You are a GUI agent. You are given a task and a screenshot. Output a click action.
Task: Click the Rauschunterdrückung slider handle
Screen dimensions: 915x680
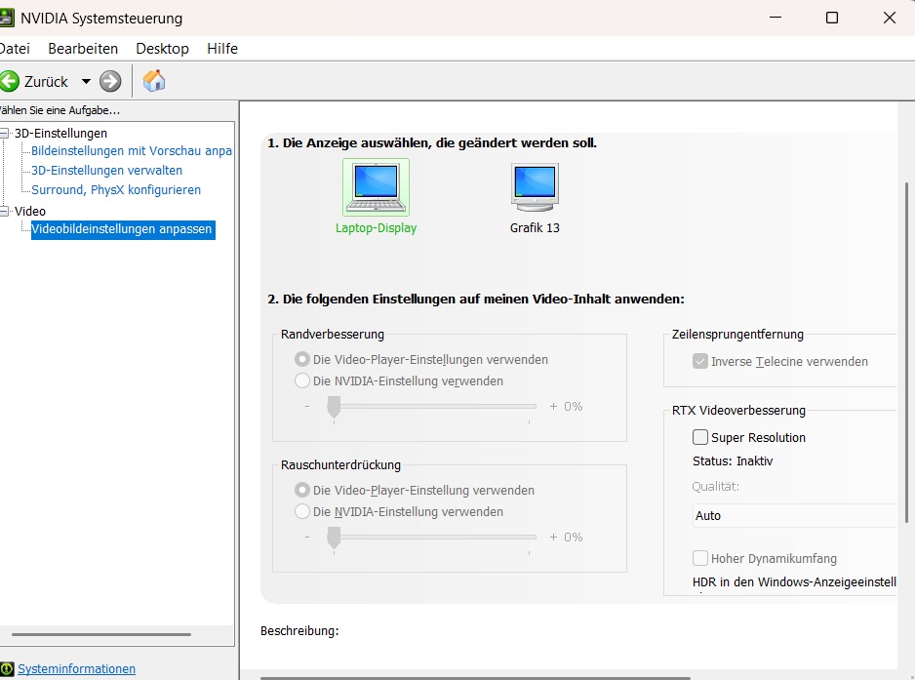pos(334,539)
